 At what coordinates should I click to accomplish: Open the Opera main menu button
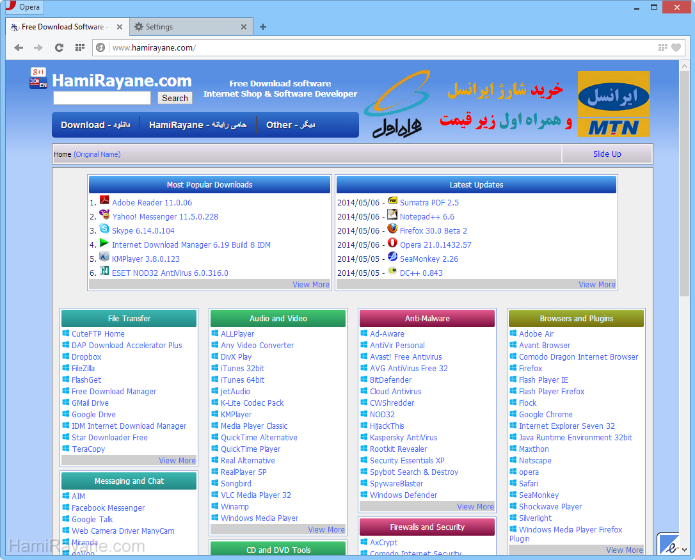pos(23,7)
